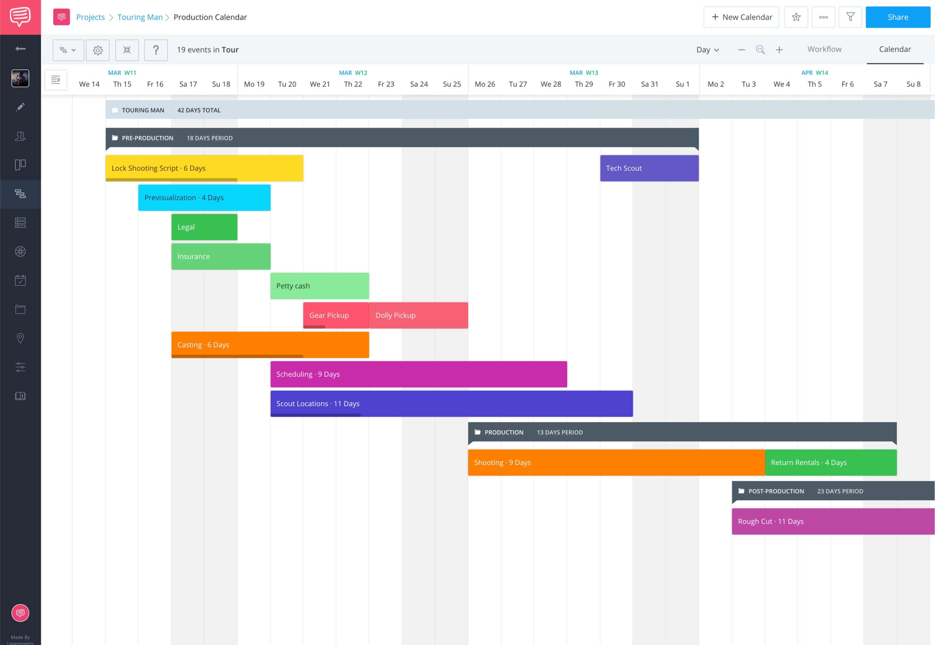Screen dimensions: 935x645
Task: Click the question mark help icon
Action: point(156,49)
